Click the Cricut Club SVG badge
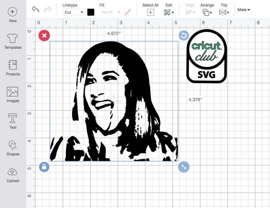 pos(207,56)
